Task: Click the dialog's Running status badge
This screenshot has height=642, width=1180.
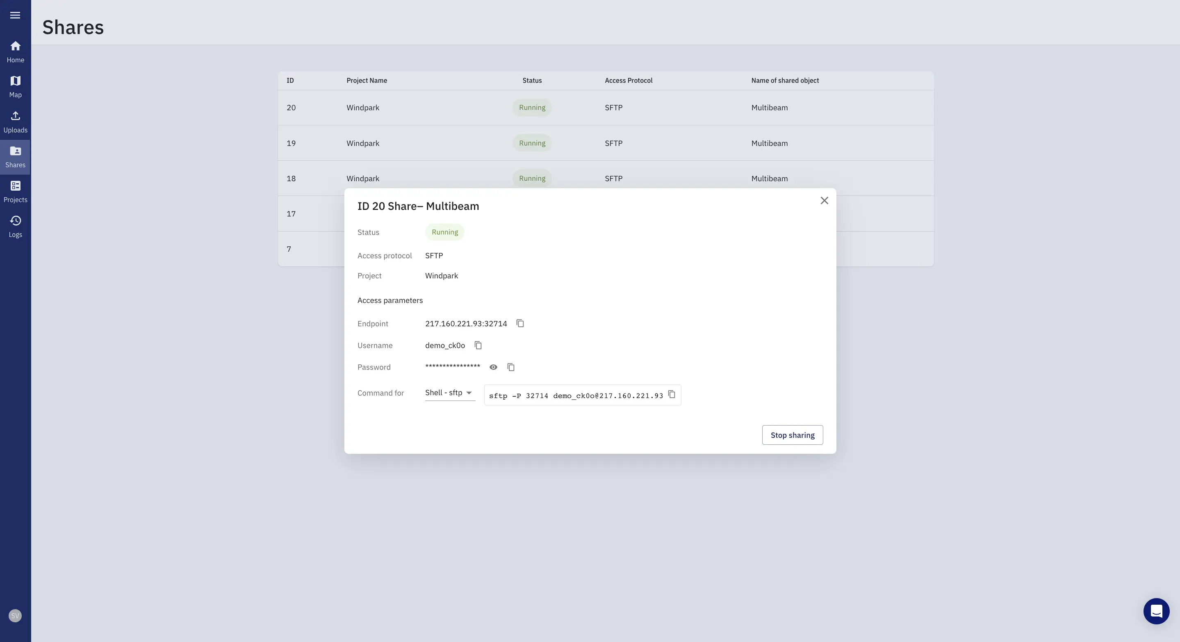Action: point(444,232)
